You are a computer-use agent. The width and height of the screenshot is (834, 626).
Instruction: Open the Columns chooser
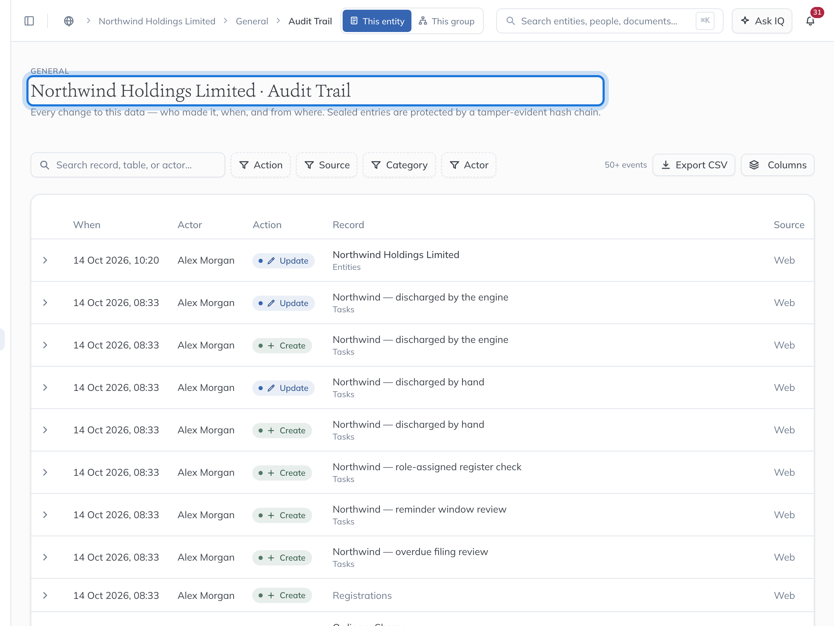tap(777, 165)
